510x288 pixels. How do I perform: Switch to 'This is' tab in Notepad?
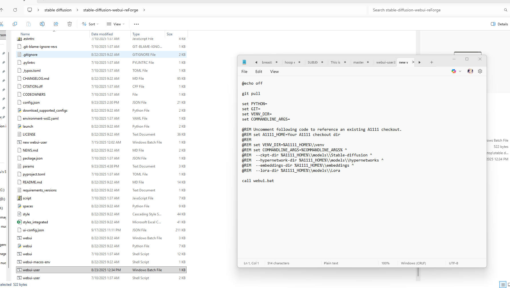pyautogui.click(x=335, y=62)
